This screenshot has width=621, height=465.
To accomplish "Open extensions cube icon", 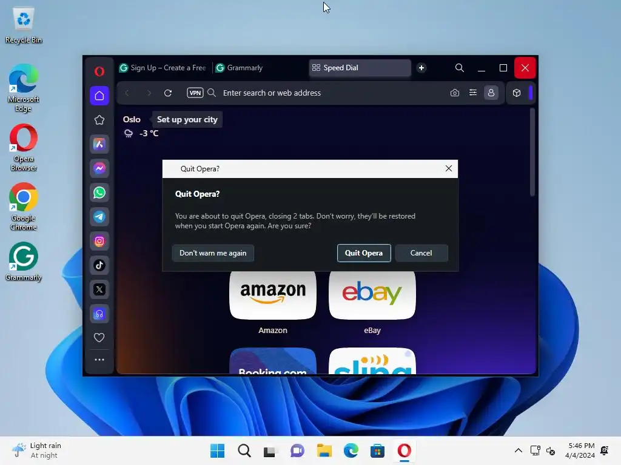I will (x=517, y=93).
